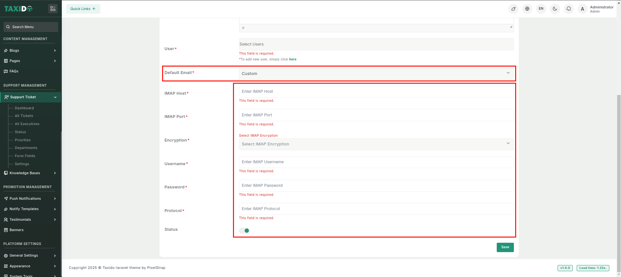Click the rocket icon in the top bar

pos(513,9)
